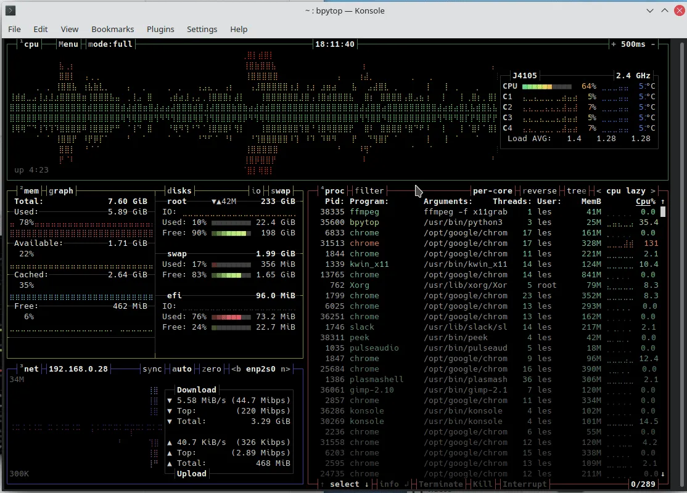Screen dimensions: 687x493
Task: Click the MemB column header
Action: [x=591, y=202]
